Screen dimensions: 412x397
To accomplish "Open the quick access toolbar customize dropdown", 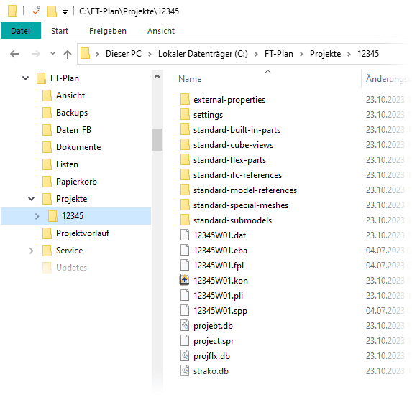I will pos(65,12).
